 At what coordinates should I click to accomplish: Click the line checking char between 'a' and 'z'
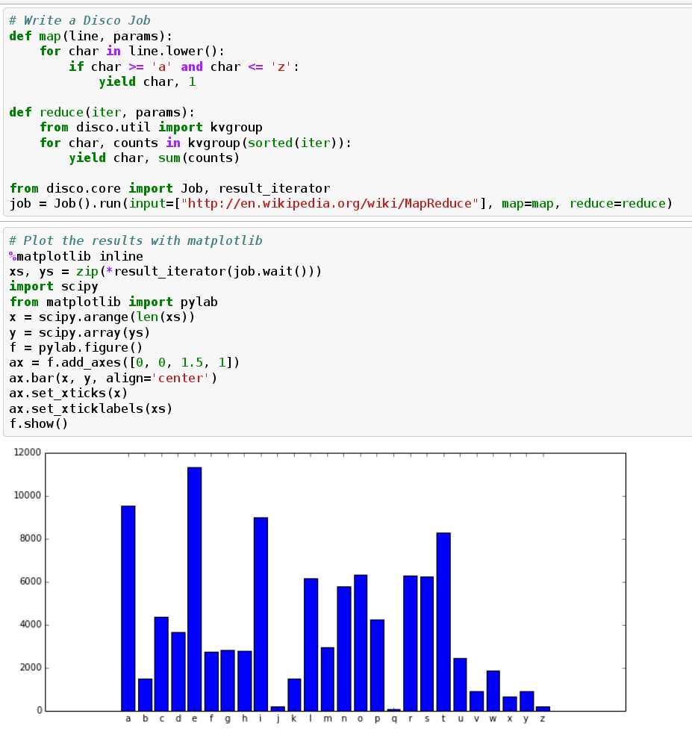[x=184, y=66]
